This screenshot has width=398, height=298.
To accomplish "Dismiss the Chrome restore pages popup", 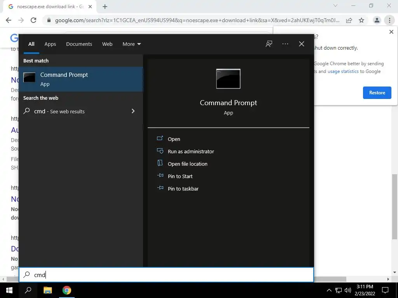I will click(391, 32).
